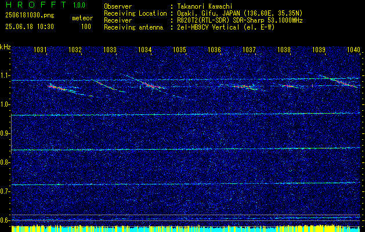Viewport: 365px width, 232px height.
Task: Click the meteor label
Action: point(82,19)
